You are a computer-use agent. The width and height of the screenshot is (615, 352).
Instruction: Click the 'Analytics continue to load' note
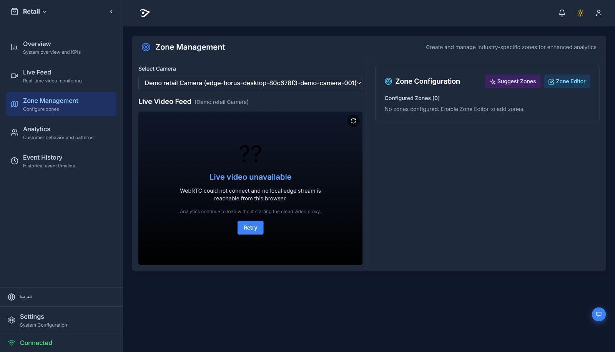coord(250,212)
